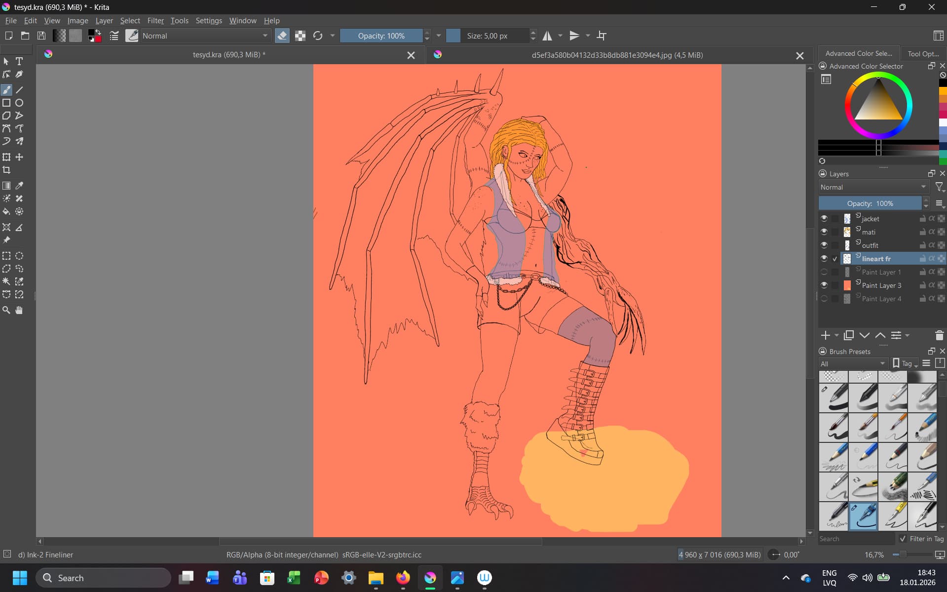Show the hidden Paint Layer 1
This screenshot has width=947, height=592.
(824, 272)
